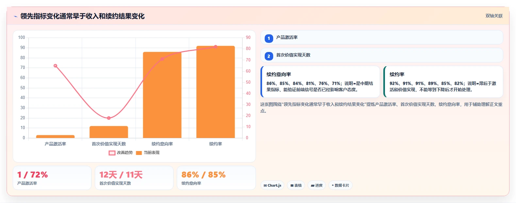
Task: Click the blue number 2 badge
Action: (x=269, y=56)
